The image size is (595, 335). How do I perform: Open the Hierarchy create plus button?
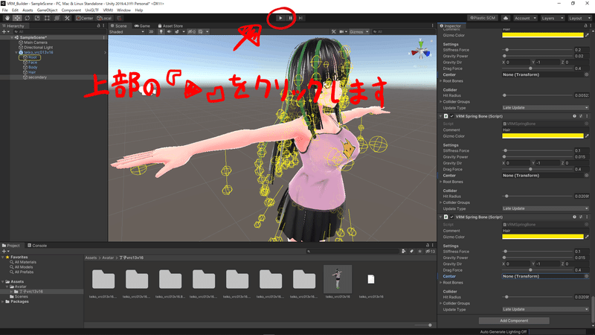click(4, 32)
